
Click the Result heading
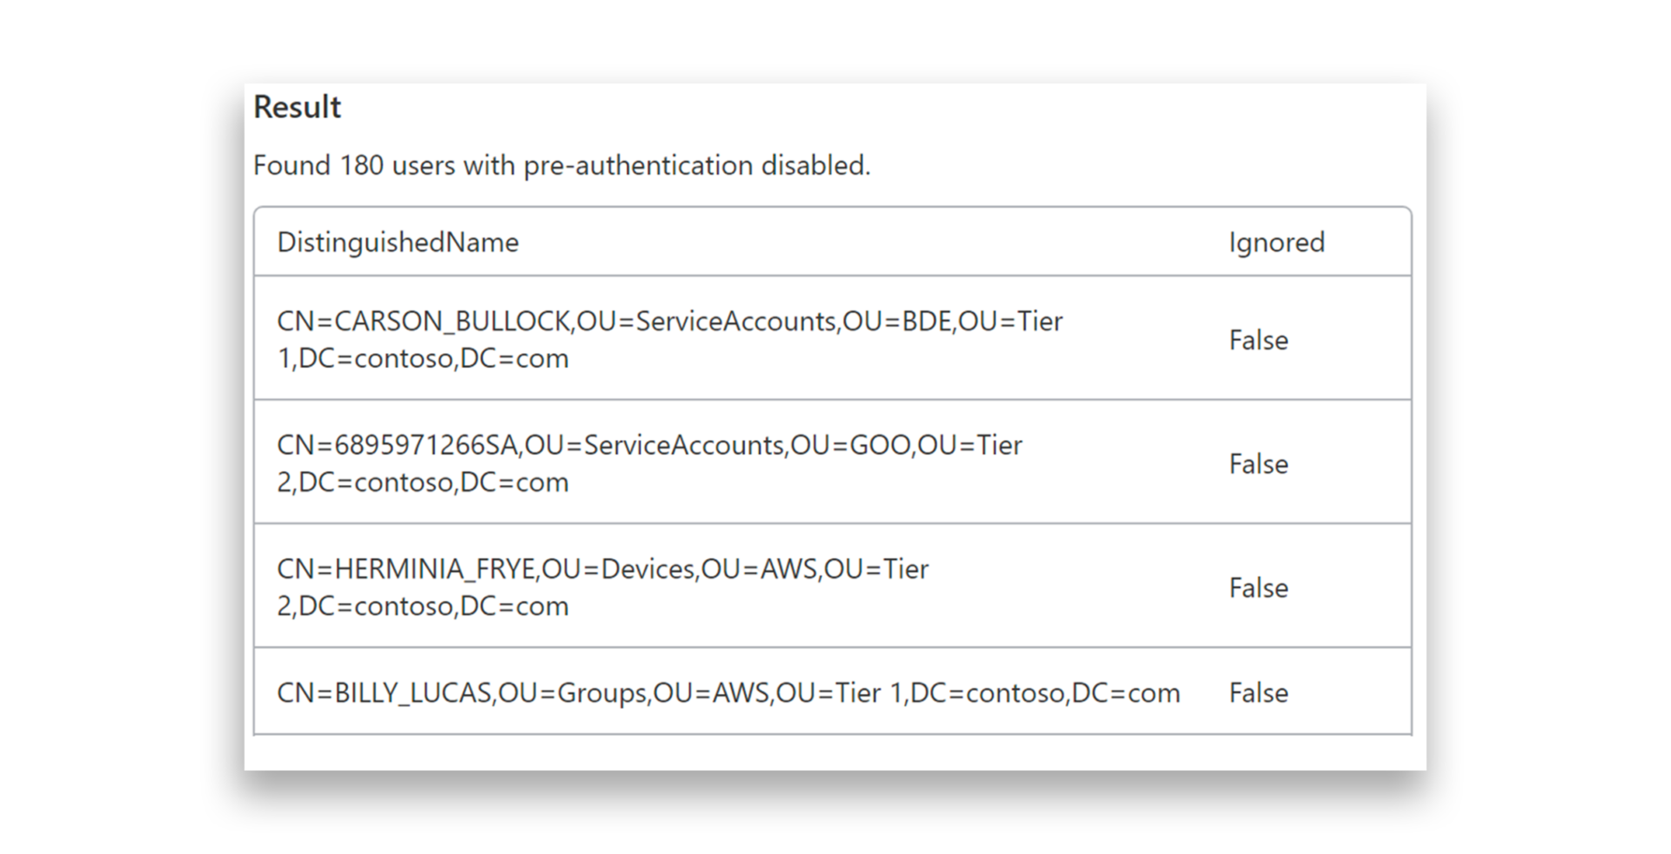coord(297,107)
